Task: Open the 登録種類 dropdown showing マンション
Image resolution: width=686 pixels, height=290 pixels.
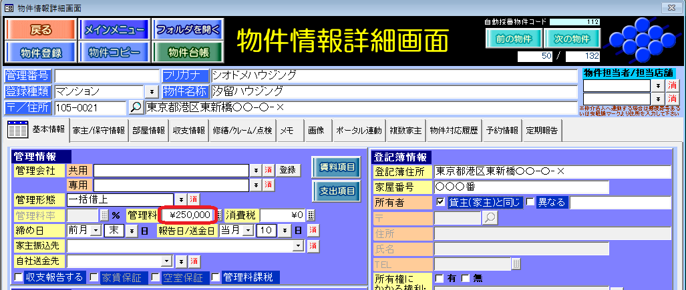Action: click(x=152, y=91)
